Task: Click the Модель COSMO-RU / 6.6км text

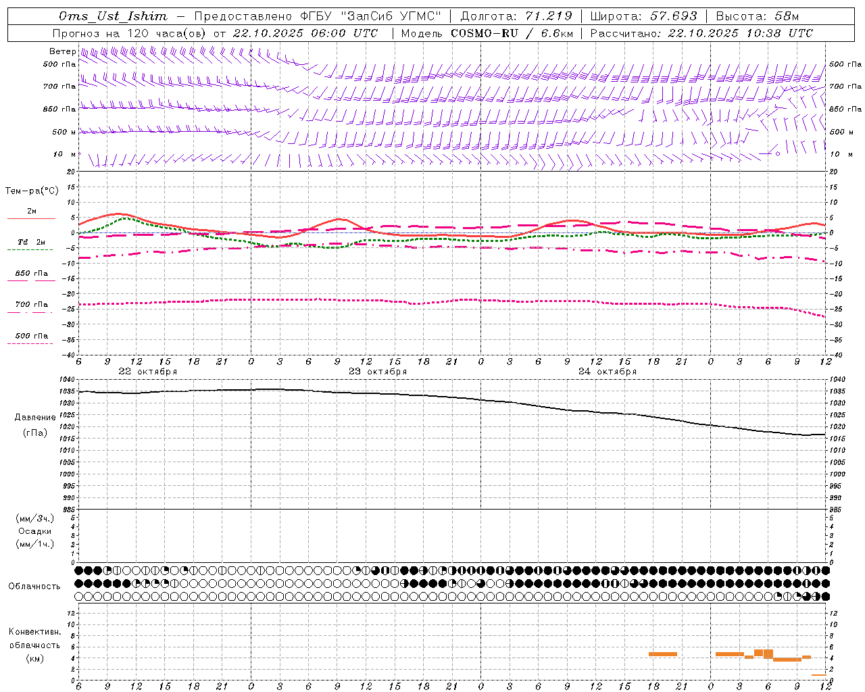Action: pos(487,33)
